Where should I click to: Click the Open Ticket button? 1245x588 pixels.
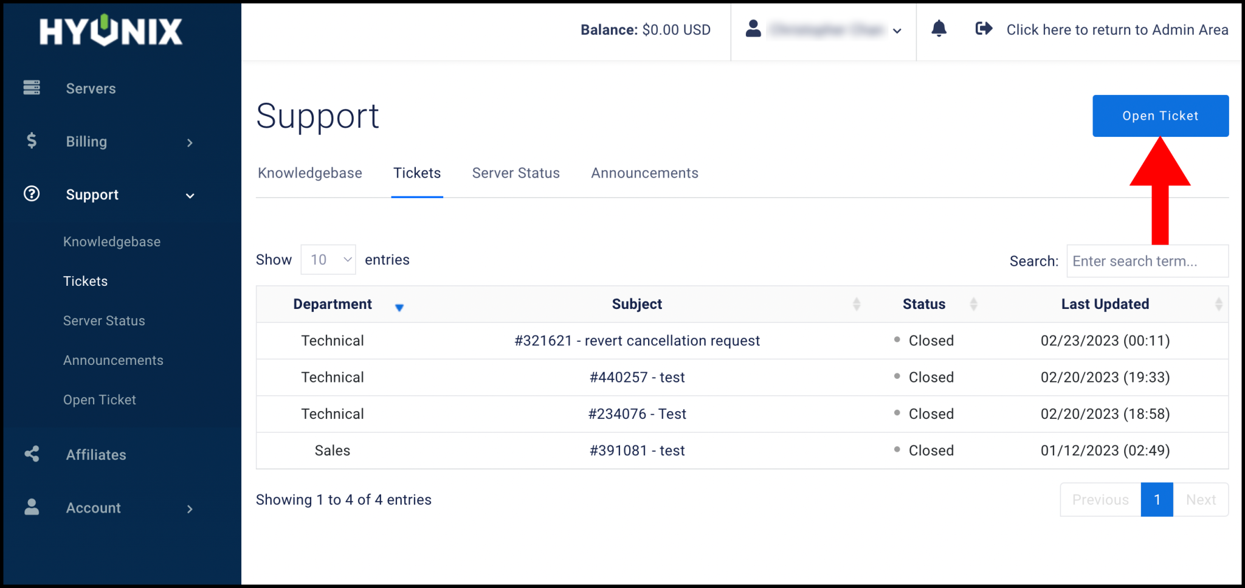click(x=1160, y=116)
